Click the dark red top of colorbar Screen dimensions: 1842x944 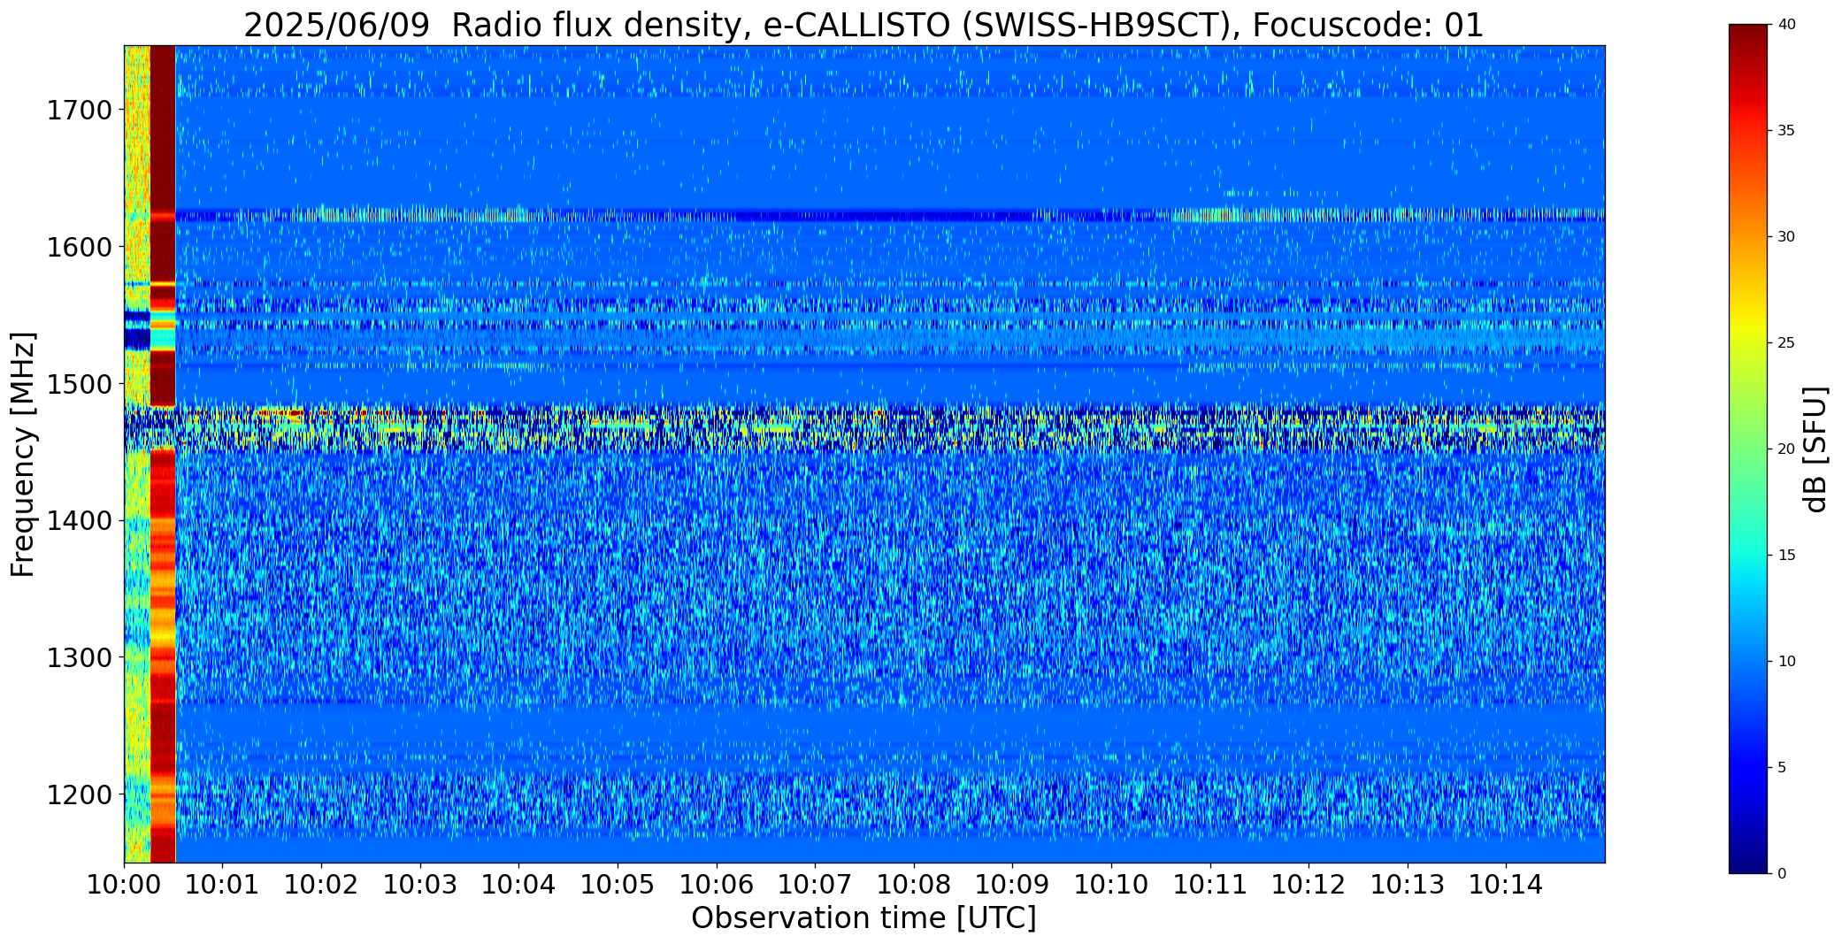(x=1750, y=44)
